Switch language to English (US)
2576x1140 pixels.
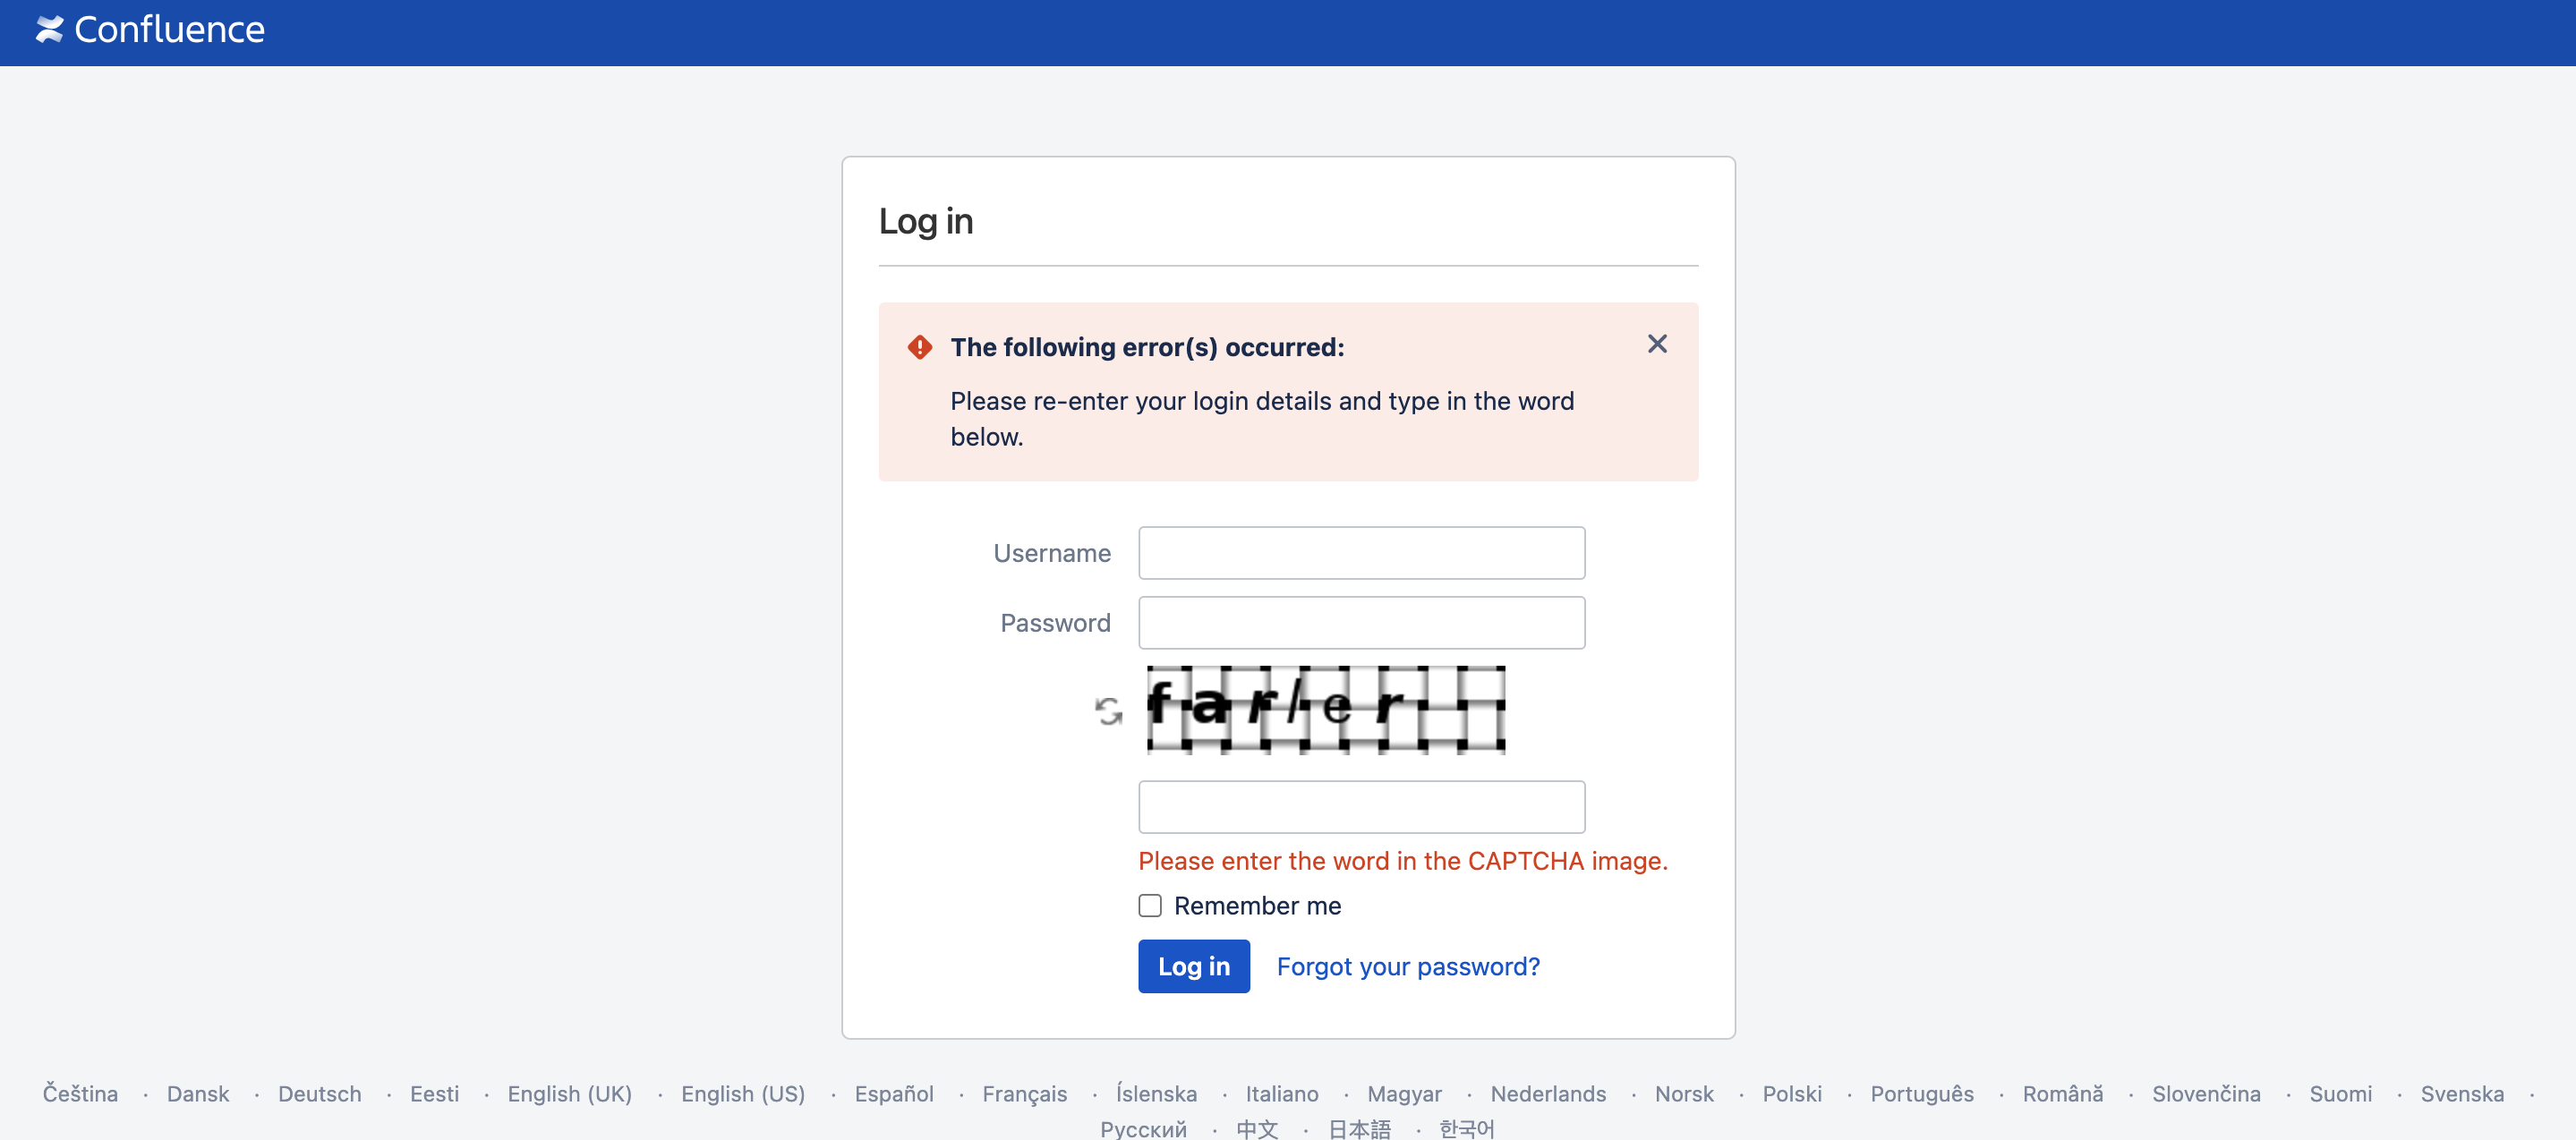[743, 1093]
